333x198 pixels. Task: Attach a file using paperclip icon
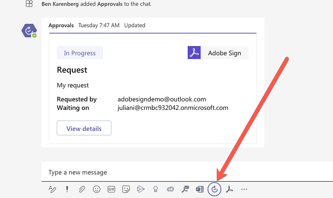tap(82, 189)
